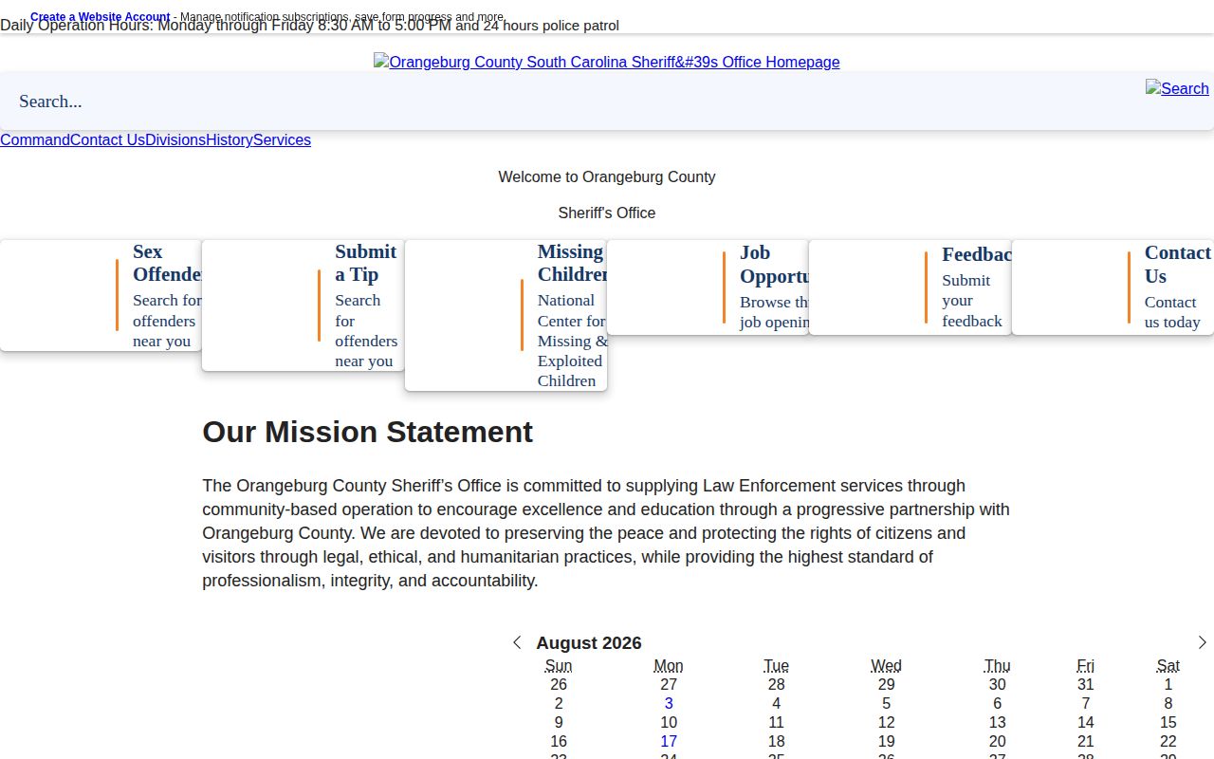Open the Contact Us menu item
1214x759 pixels.
[x=107, y=139]
